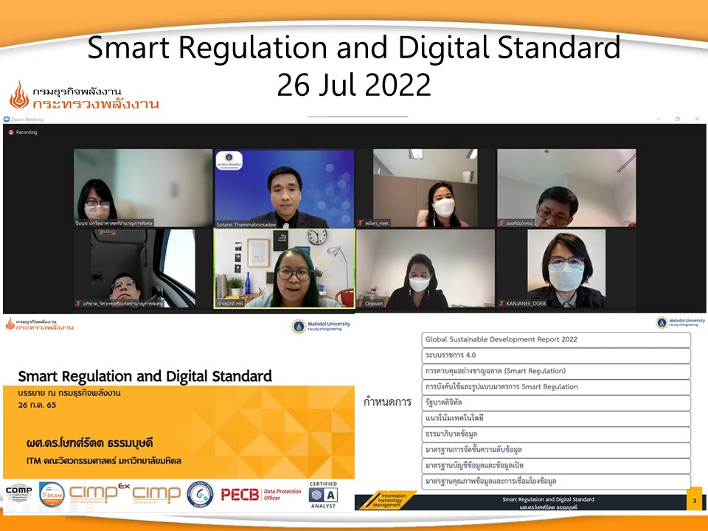
Task: Select Sotarat Thammaboosadee's video tile
Action: tap(285, 188)
